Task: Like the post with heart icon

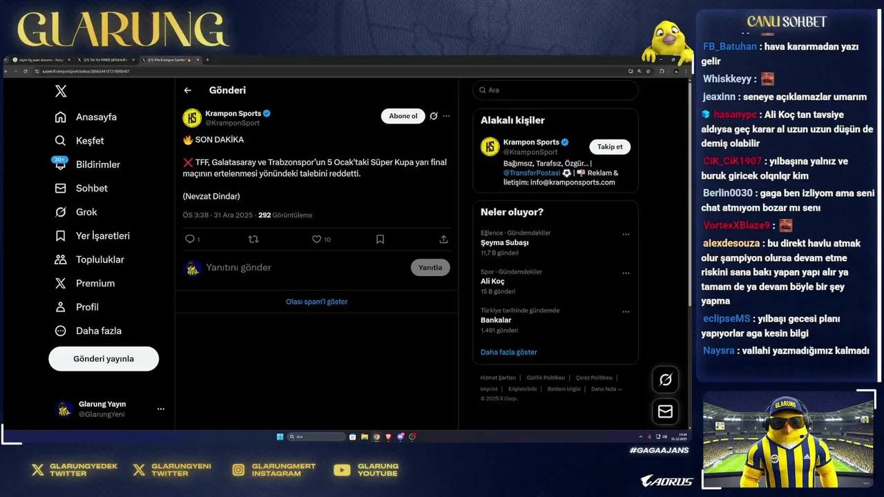Action: (x=316, y=240)
